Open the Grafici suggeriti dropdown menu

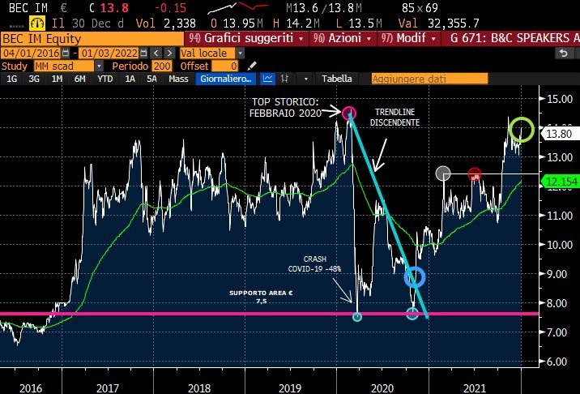pos(246,38)
